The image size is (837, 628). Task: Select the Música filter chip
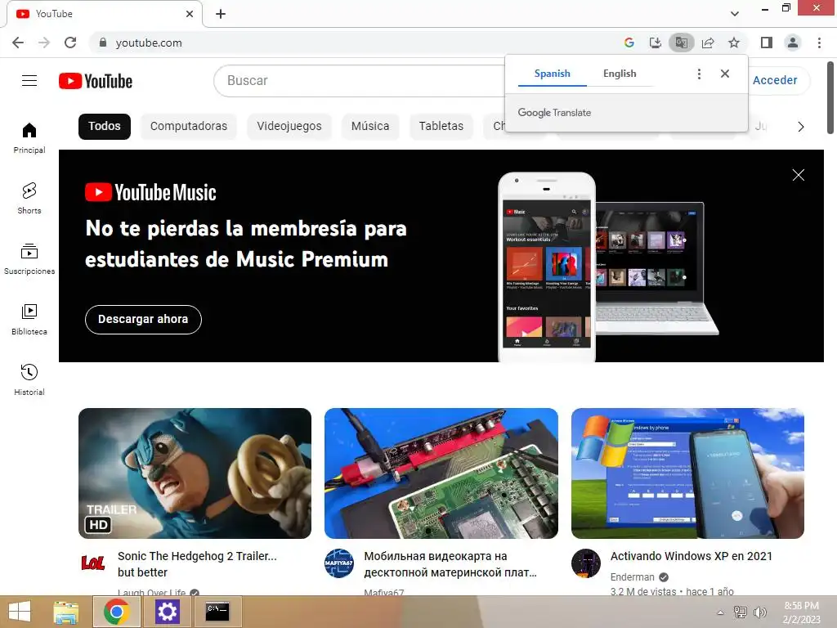(370, 127)
